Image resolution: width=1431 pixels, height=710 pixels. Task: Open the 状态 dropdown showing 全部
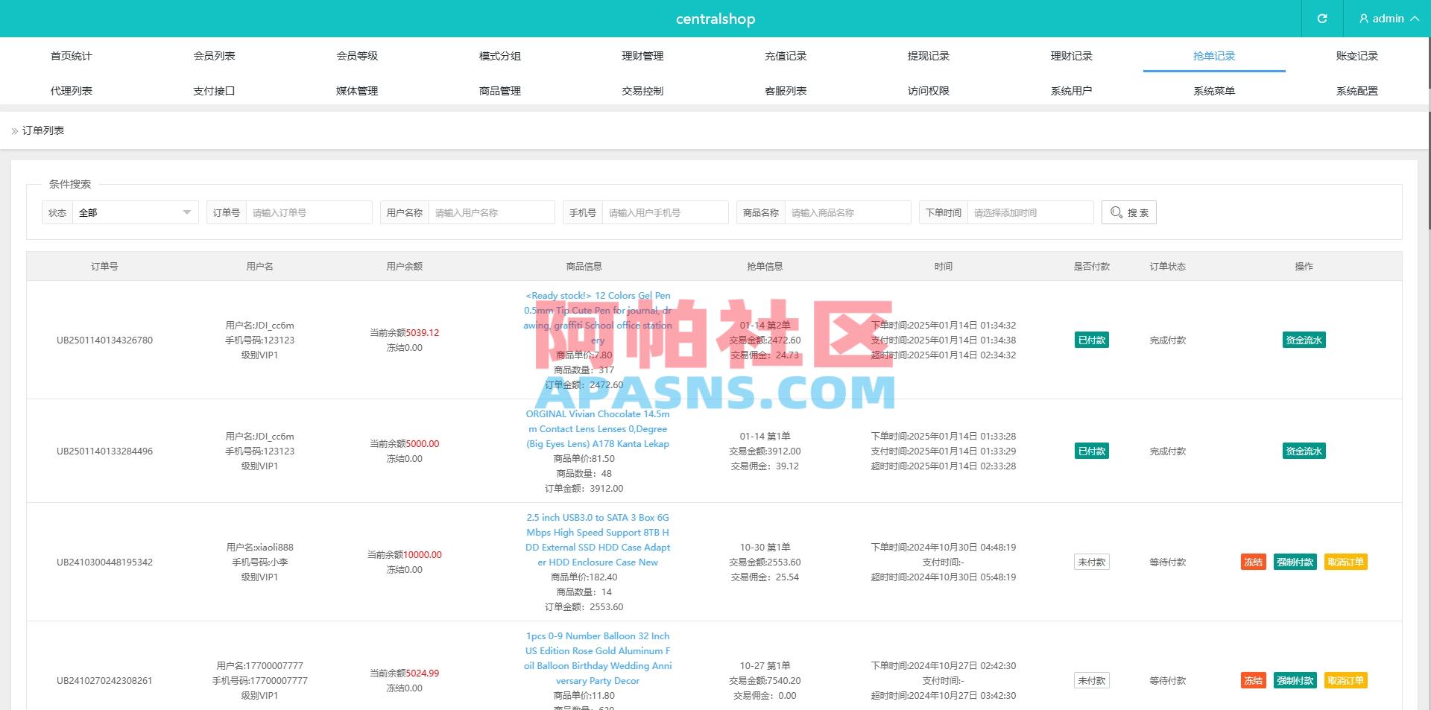(134, 212)
